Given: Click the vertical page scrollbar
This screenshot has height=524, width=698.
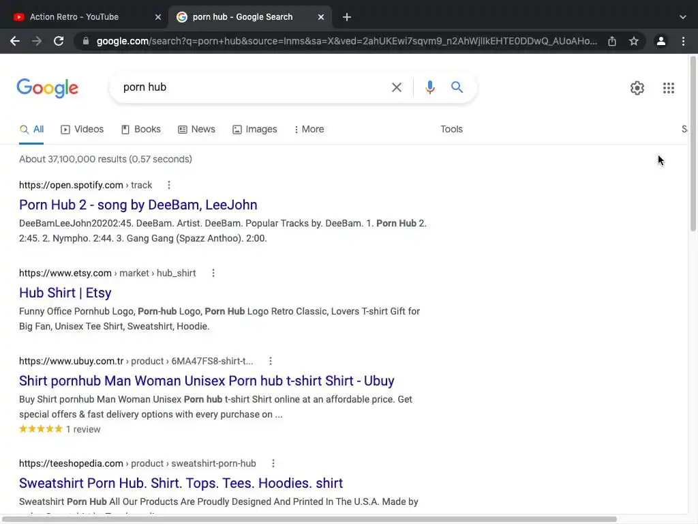Looking at the screenshot, I should click(x=693, y=143).
